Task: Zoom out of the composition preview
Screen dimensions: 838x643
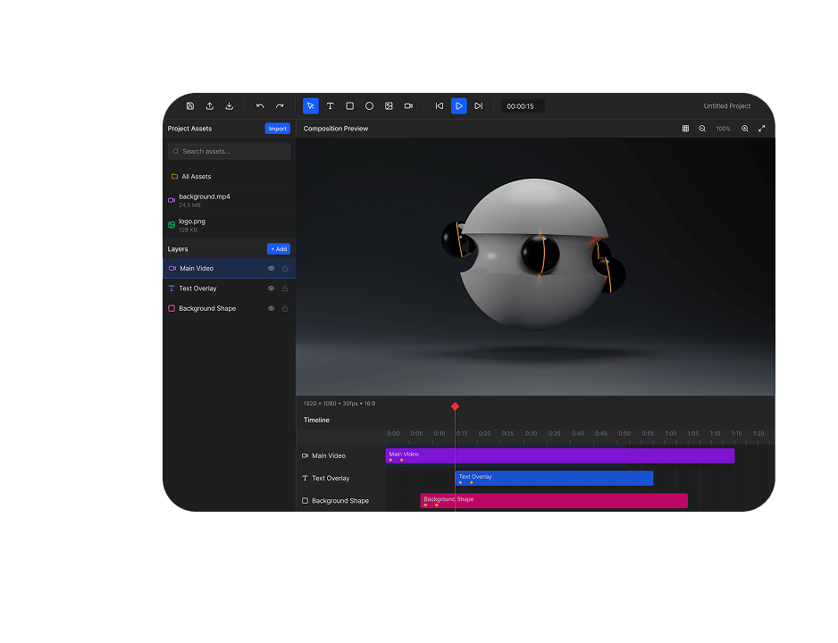Action: (702, 129)
